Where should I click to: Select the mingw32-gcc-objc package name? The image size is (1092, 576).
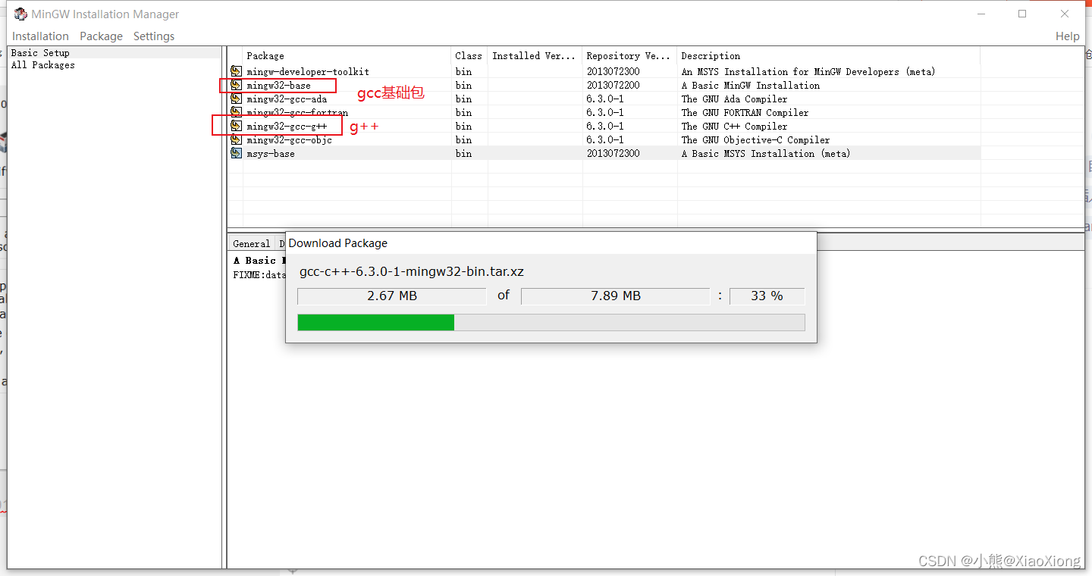[x=289, y=139]
